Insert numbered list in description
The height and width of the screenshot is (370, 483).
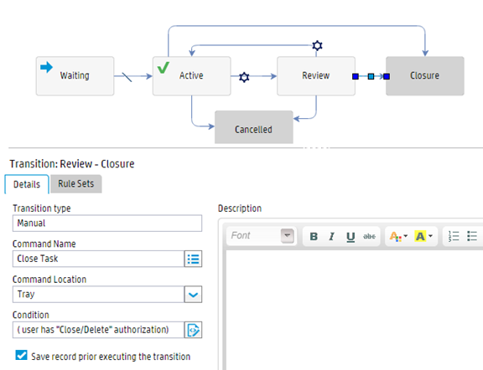[x=454, y=236]
